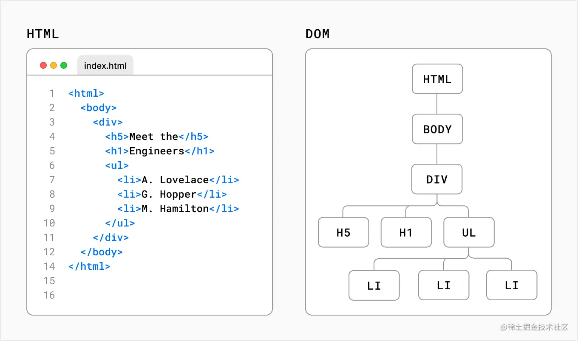Select the BODY node in the DOM tree

pyautogui.click(x=437, y=129)
